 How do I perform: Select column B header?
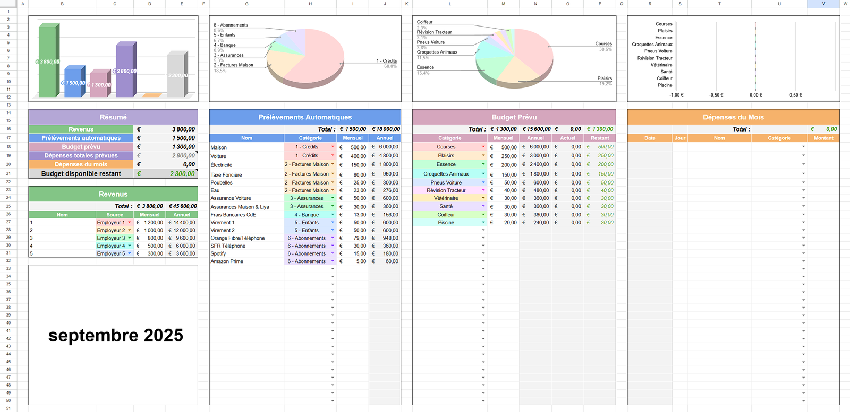(x=62, y=4)
